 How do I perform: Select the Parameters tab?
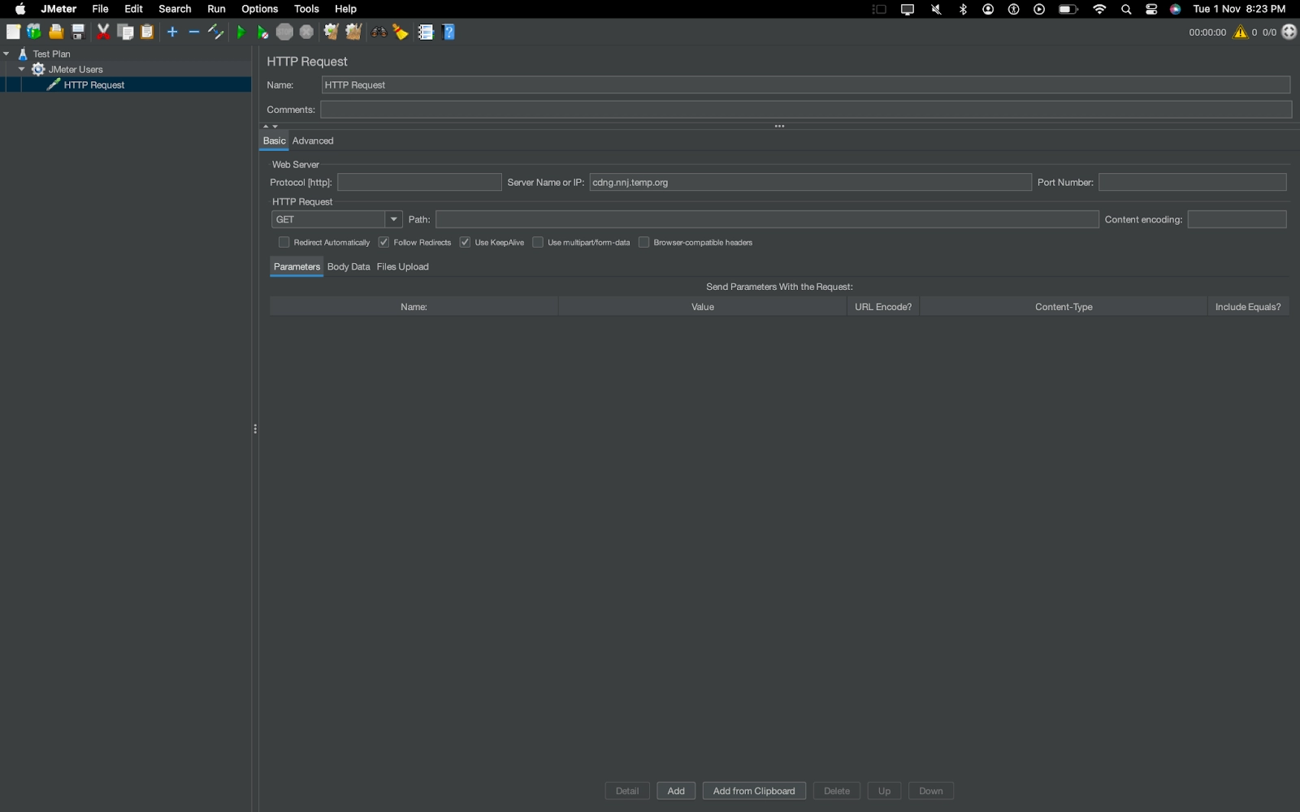pyautogui.click(x=297, y=266)
